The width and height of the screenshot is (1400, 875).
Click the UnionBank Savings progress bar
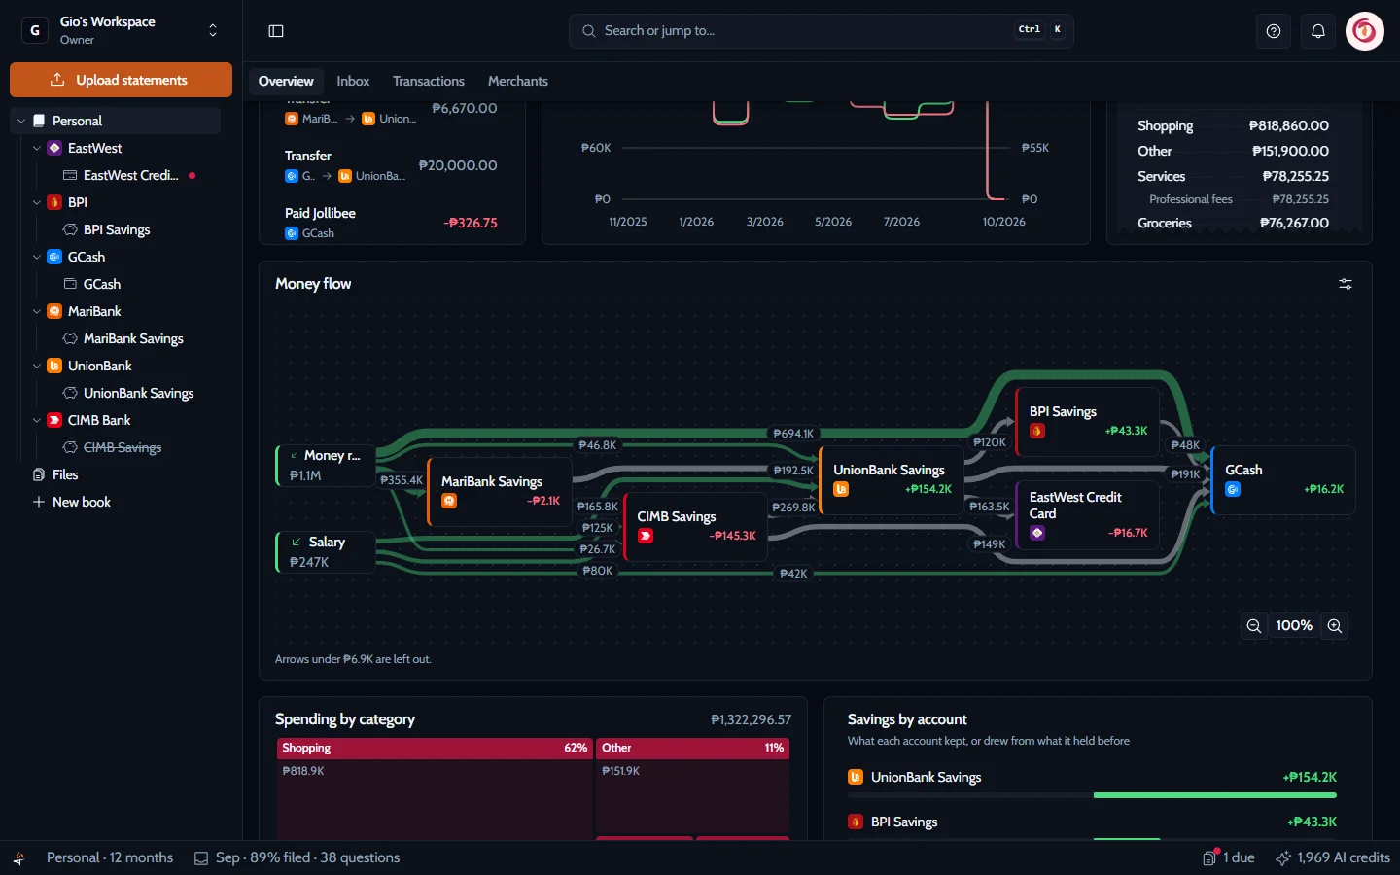pyautogui.click(x=1092, y=795)
